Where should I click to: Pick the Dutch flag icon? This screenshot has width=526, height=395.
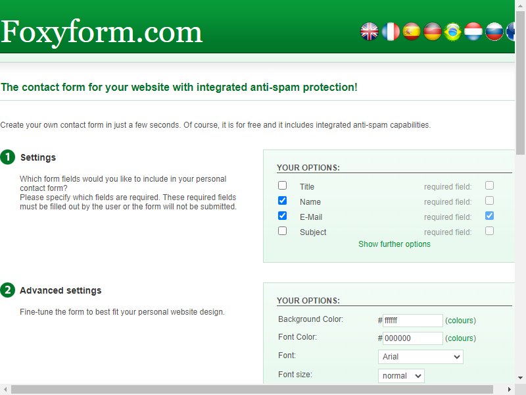473,32
